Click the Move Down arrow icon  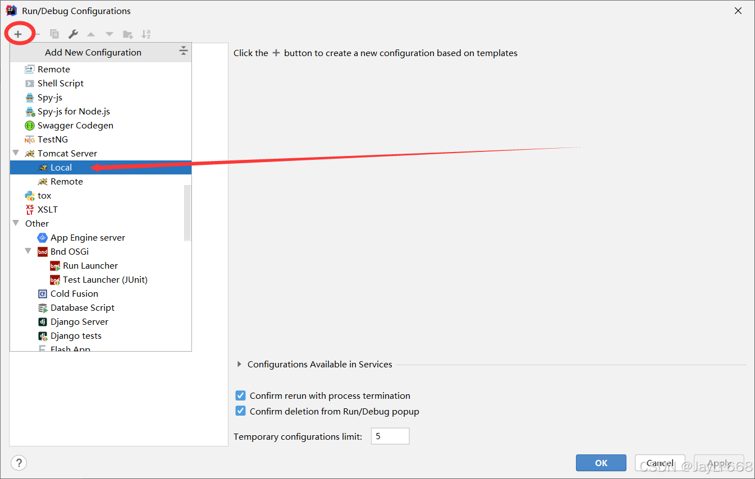click(109, 34)
